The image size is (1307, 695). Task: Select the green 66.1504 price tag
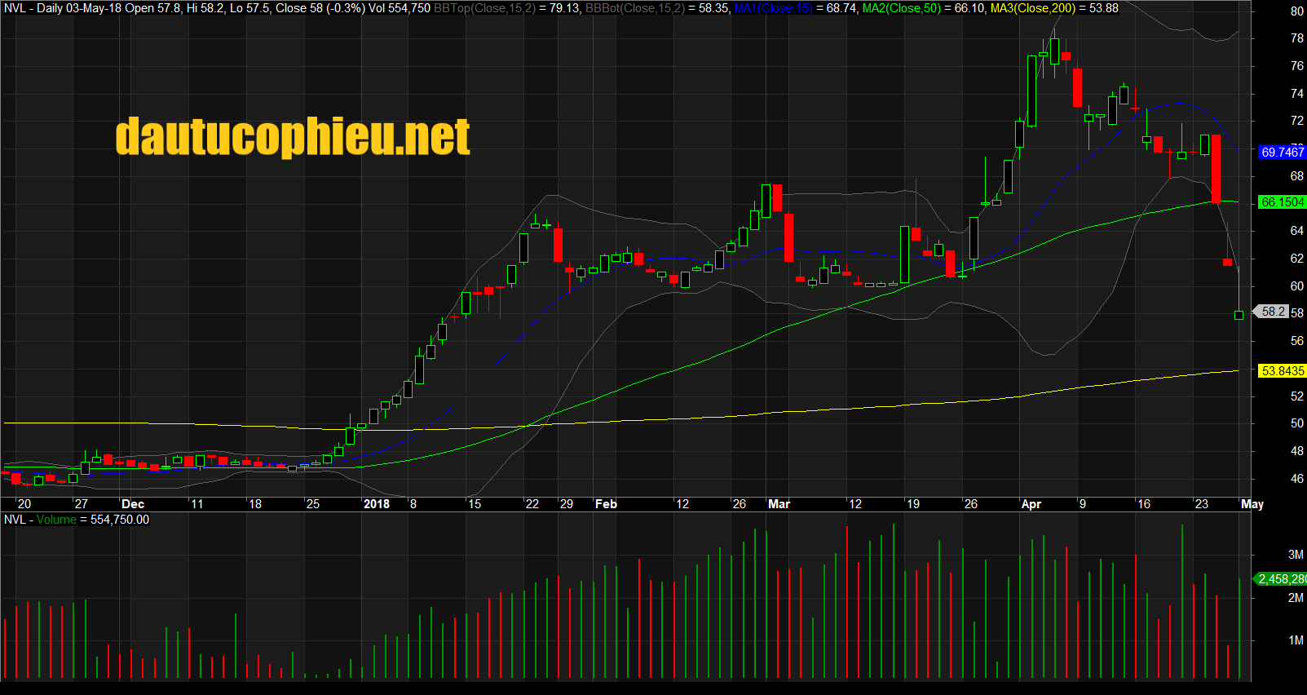[1282, 202]
